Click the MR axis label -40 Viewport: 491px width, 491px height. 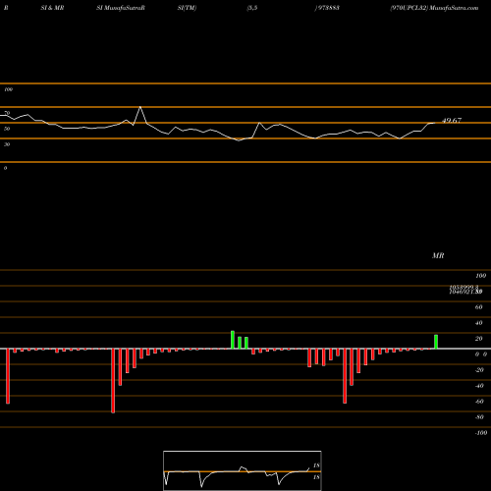479,386
